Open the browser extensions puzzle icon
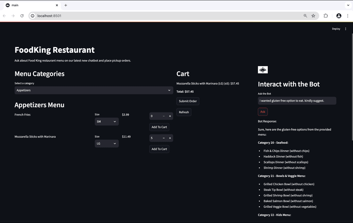 click(326, 16)
